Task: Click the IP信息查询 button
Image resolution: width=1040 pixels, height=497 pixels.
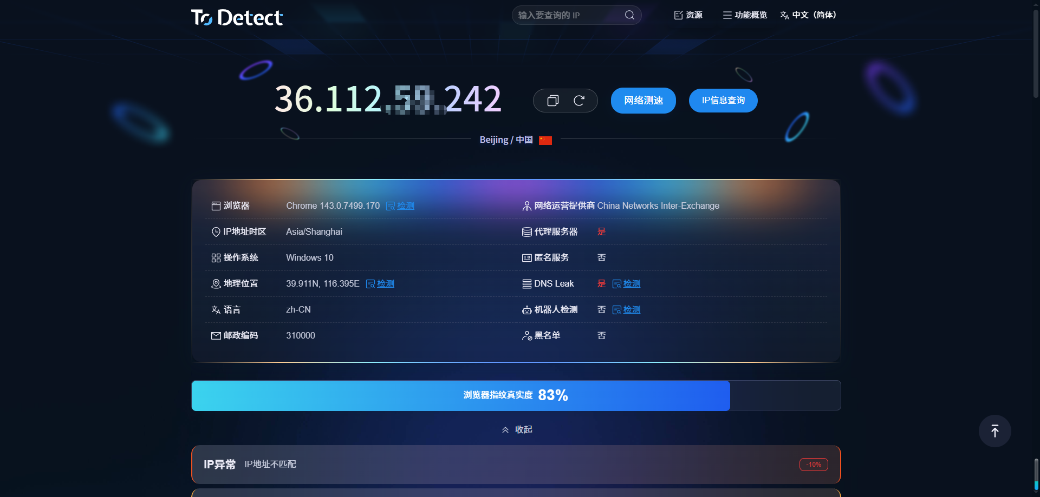Action: point(723,101)
